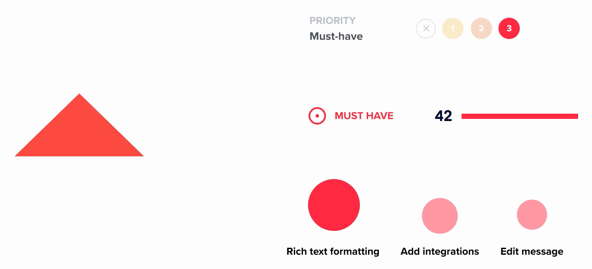Open the Add integrations label
This screenshot has width=592, height=269.
click(440, 252)
